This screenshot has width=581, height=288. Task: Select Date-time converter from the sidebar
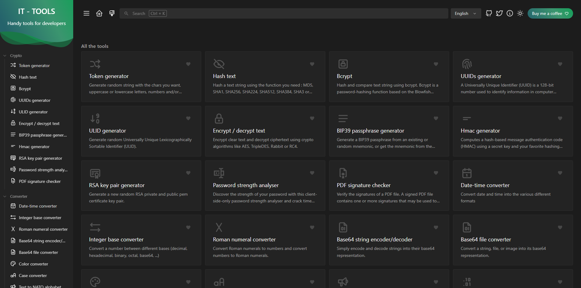38,206
